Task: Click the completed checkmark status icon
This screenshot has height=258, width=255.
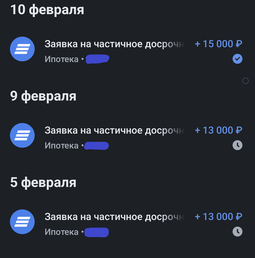Action: tap(237, 59)
